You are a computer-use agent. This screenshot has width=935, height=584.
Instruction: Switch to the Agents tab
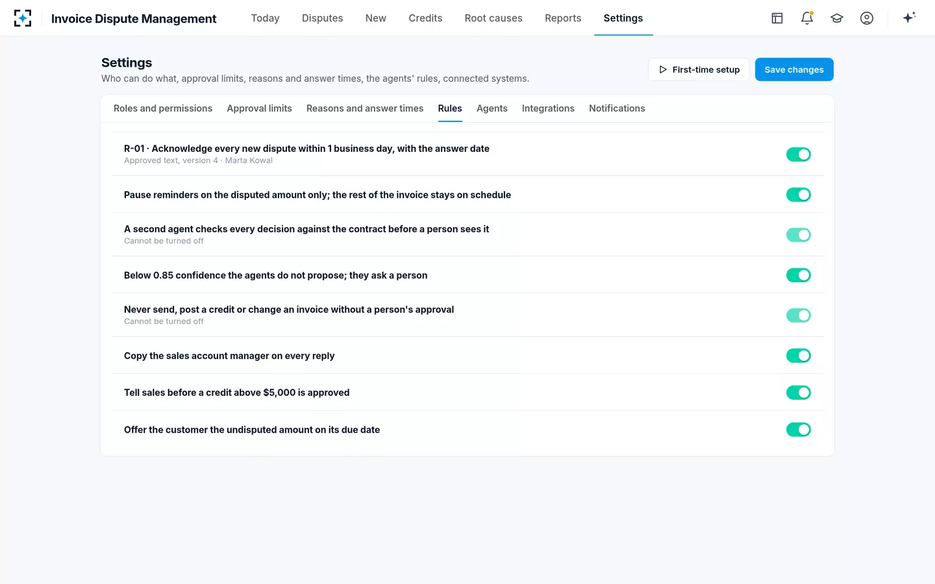click(x=492, y=108)
